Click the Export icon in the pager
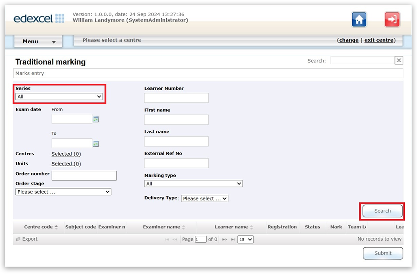This screenshot has height=274, width=419. click(x=18, y=239)
